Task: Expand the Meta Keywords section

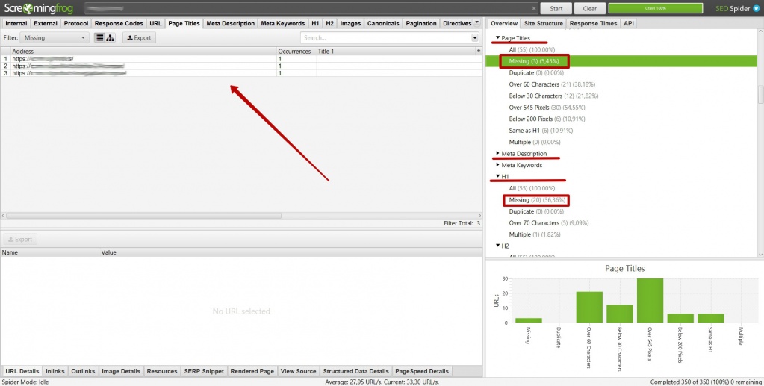Action: (498, 165)
